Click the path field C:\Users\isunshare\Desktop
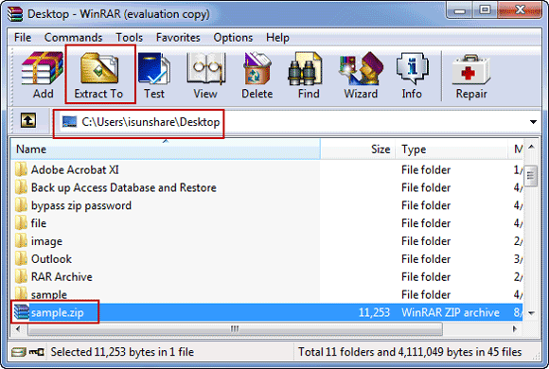 (x=294, y=122)
